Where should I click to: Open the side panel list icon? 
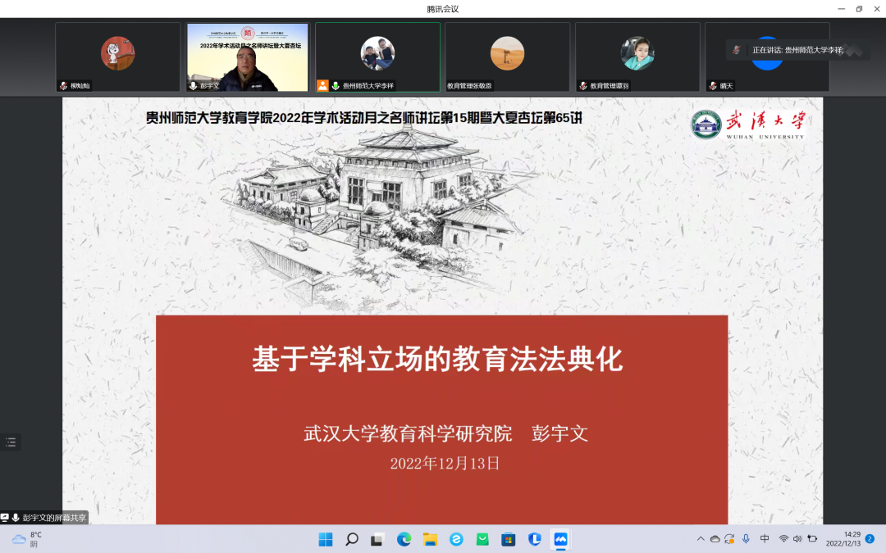(x=11, y=442)
